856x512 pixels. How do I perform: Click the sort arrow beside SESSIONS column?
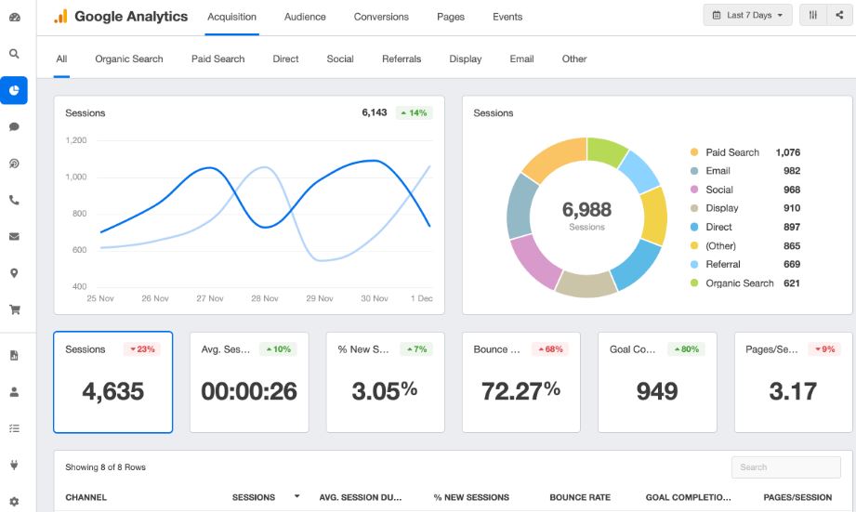[x=297, y=496]
